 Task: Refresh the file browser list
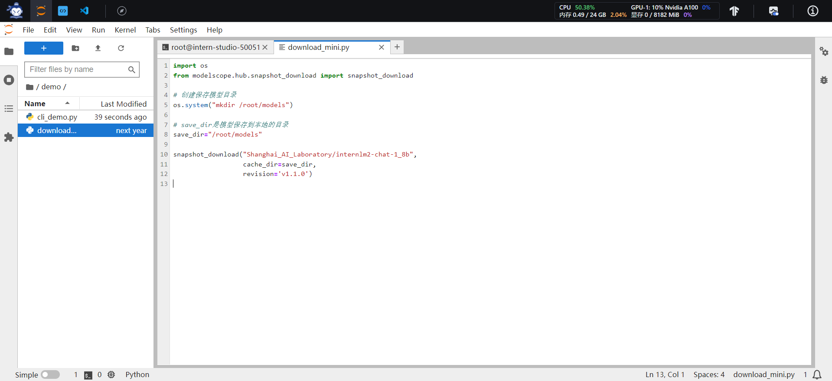pyautogui.click(x=121, y=48)
